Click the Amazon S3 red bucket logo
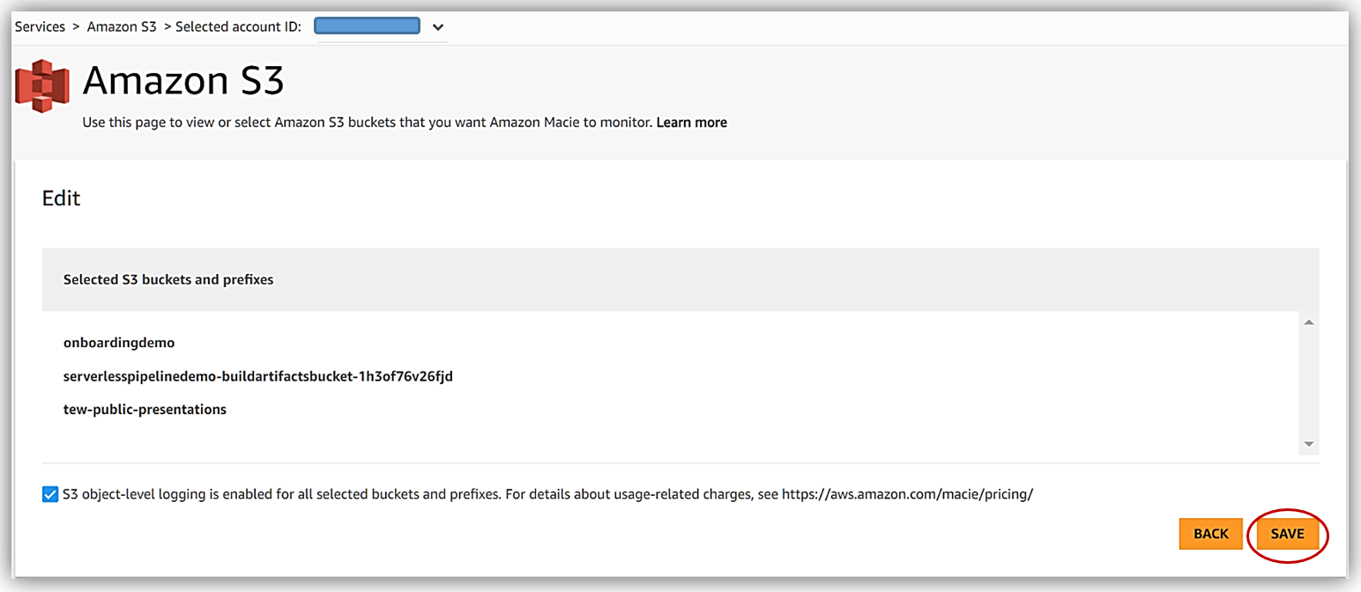1361x592 pixels. click(42, 85)
